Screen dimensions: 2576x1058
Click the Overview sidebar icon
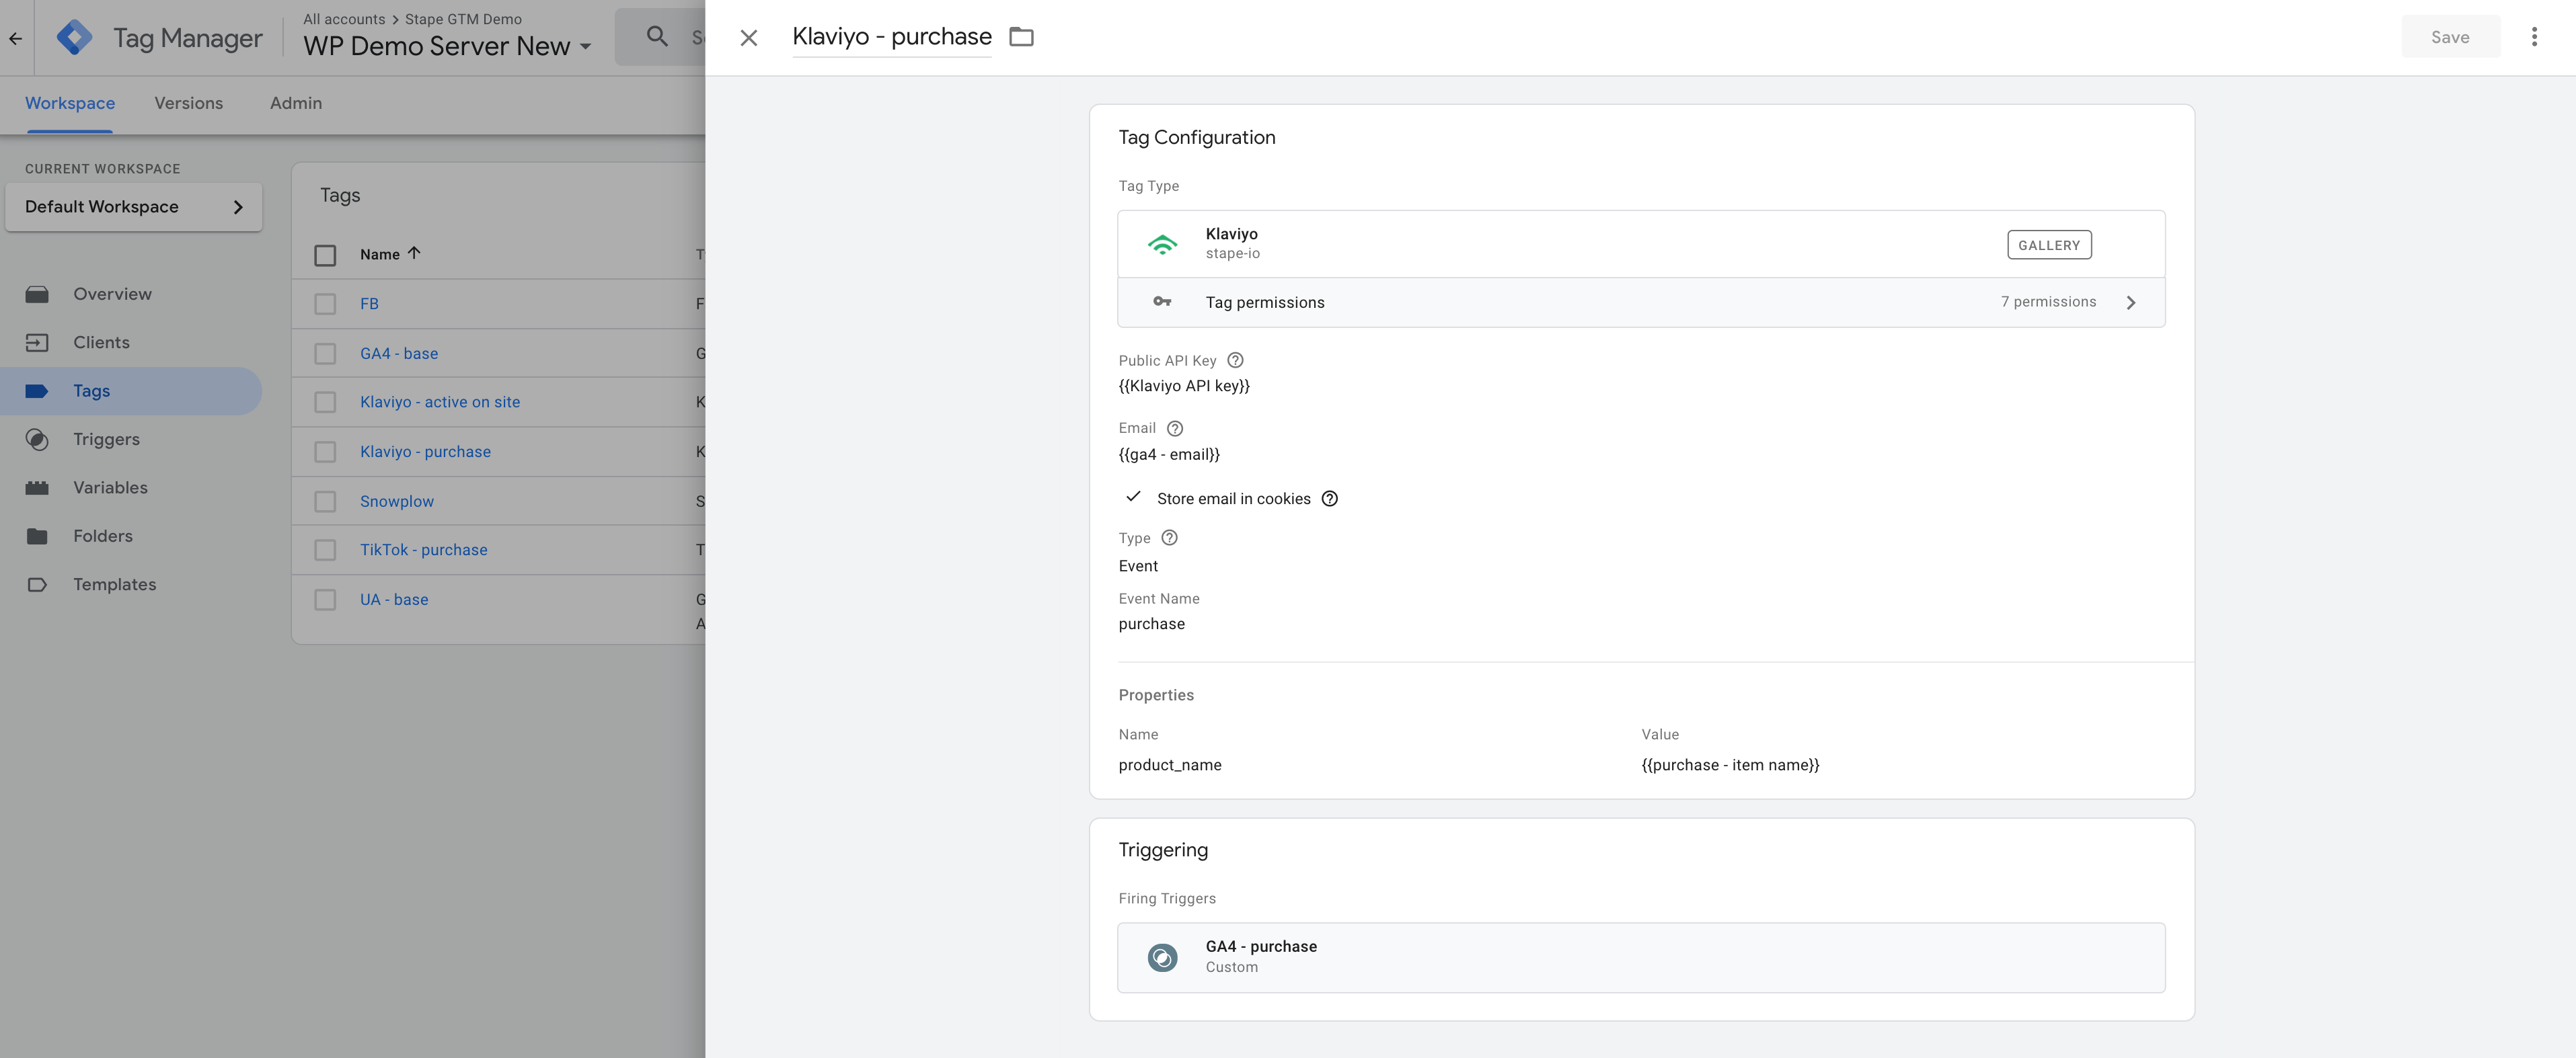click(x=37, y=294)
